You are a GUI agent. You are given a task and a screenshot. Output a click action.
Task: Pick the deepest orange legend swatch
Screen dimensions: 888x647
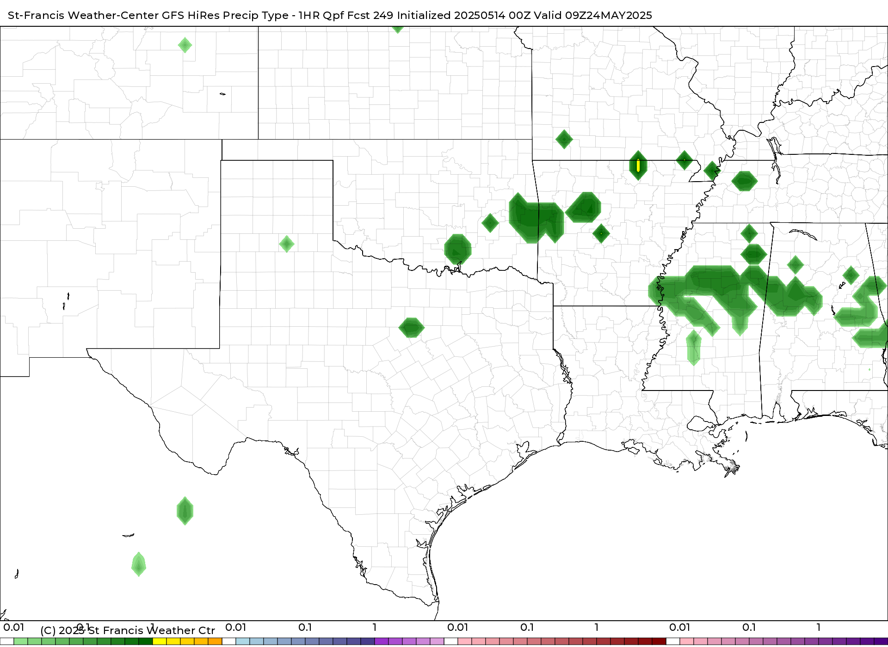point(215,641)
